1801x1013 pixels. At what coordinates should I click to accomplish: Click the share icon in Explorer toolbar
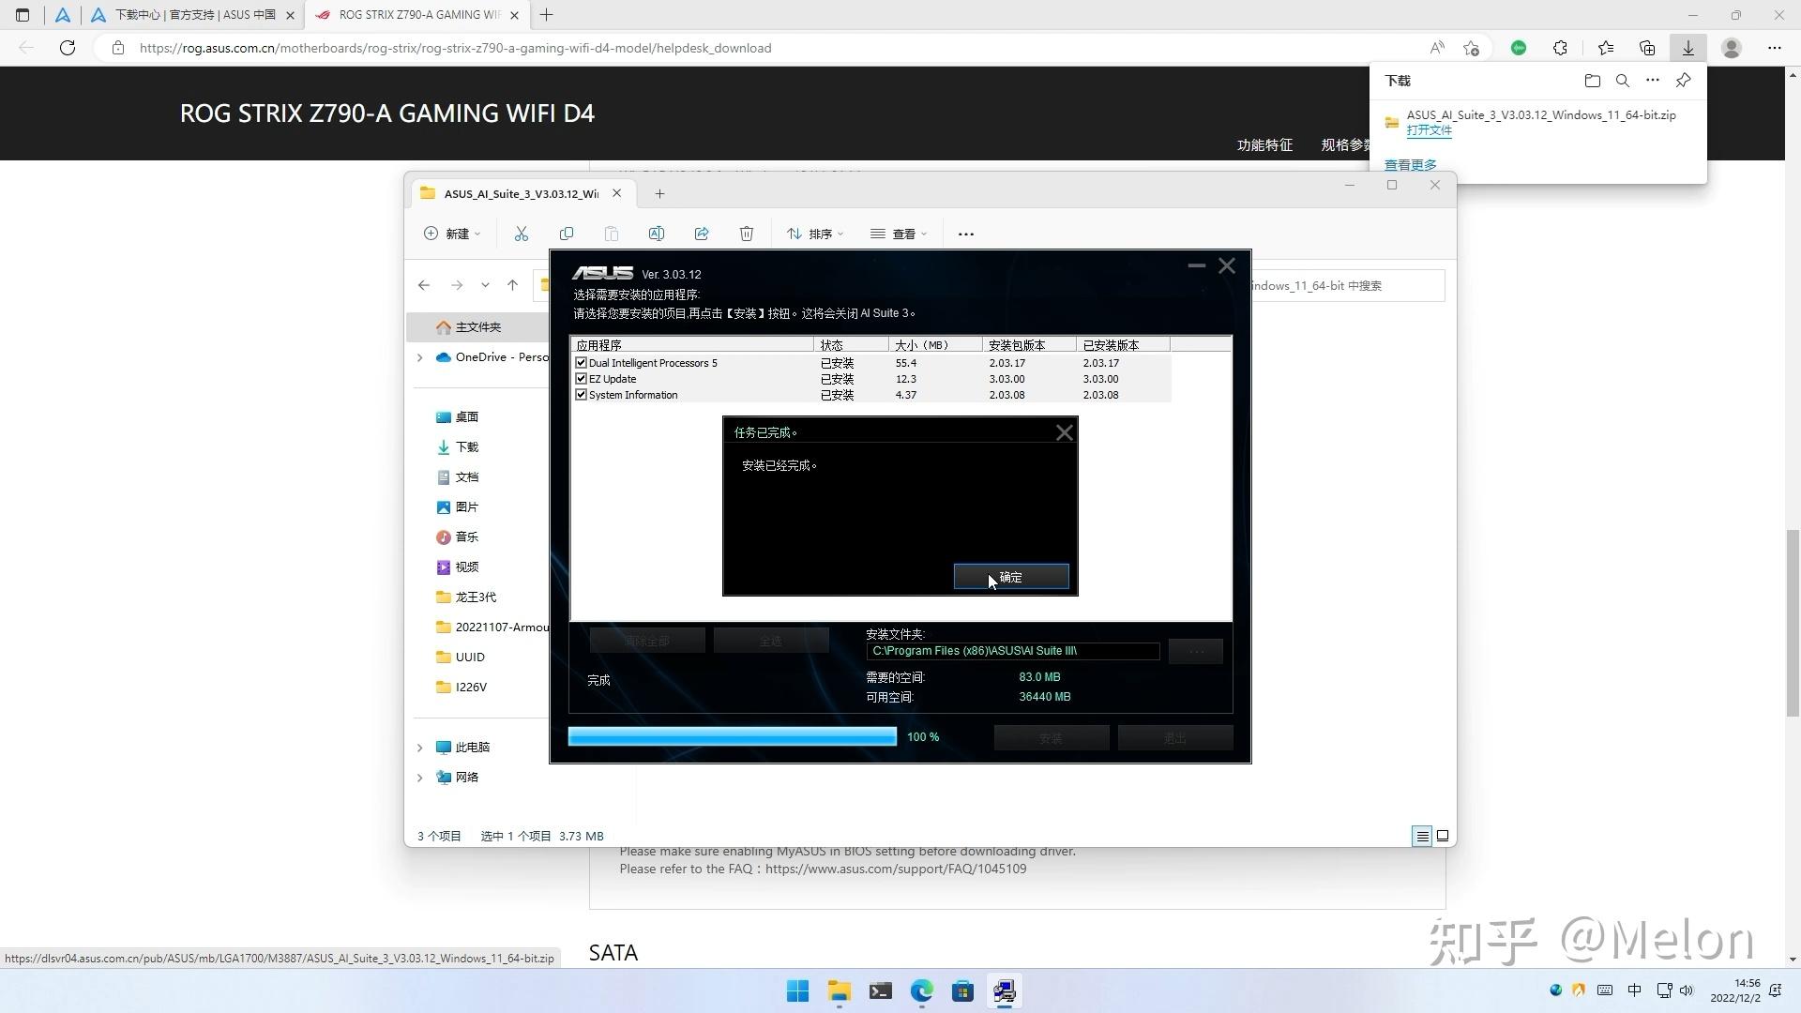(x=702, y=234)
